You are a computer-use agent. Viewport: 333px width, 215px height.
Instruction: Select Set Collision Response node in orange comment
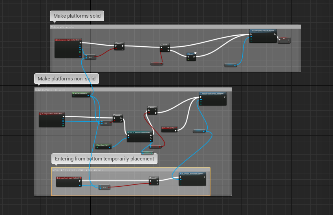pyautogui.click(x=192, y=173)
